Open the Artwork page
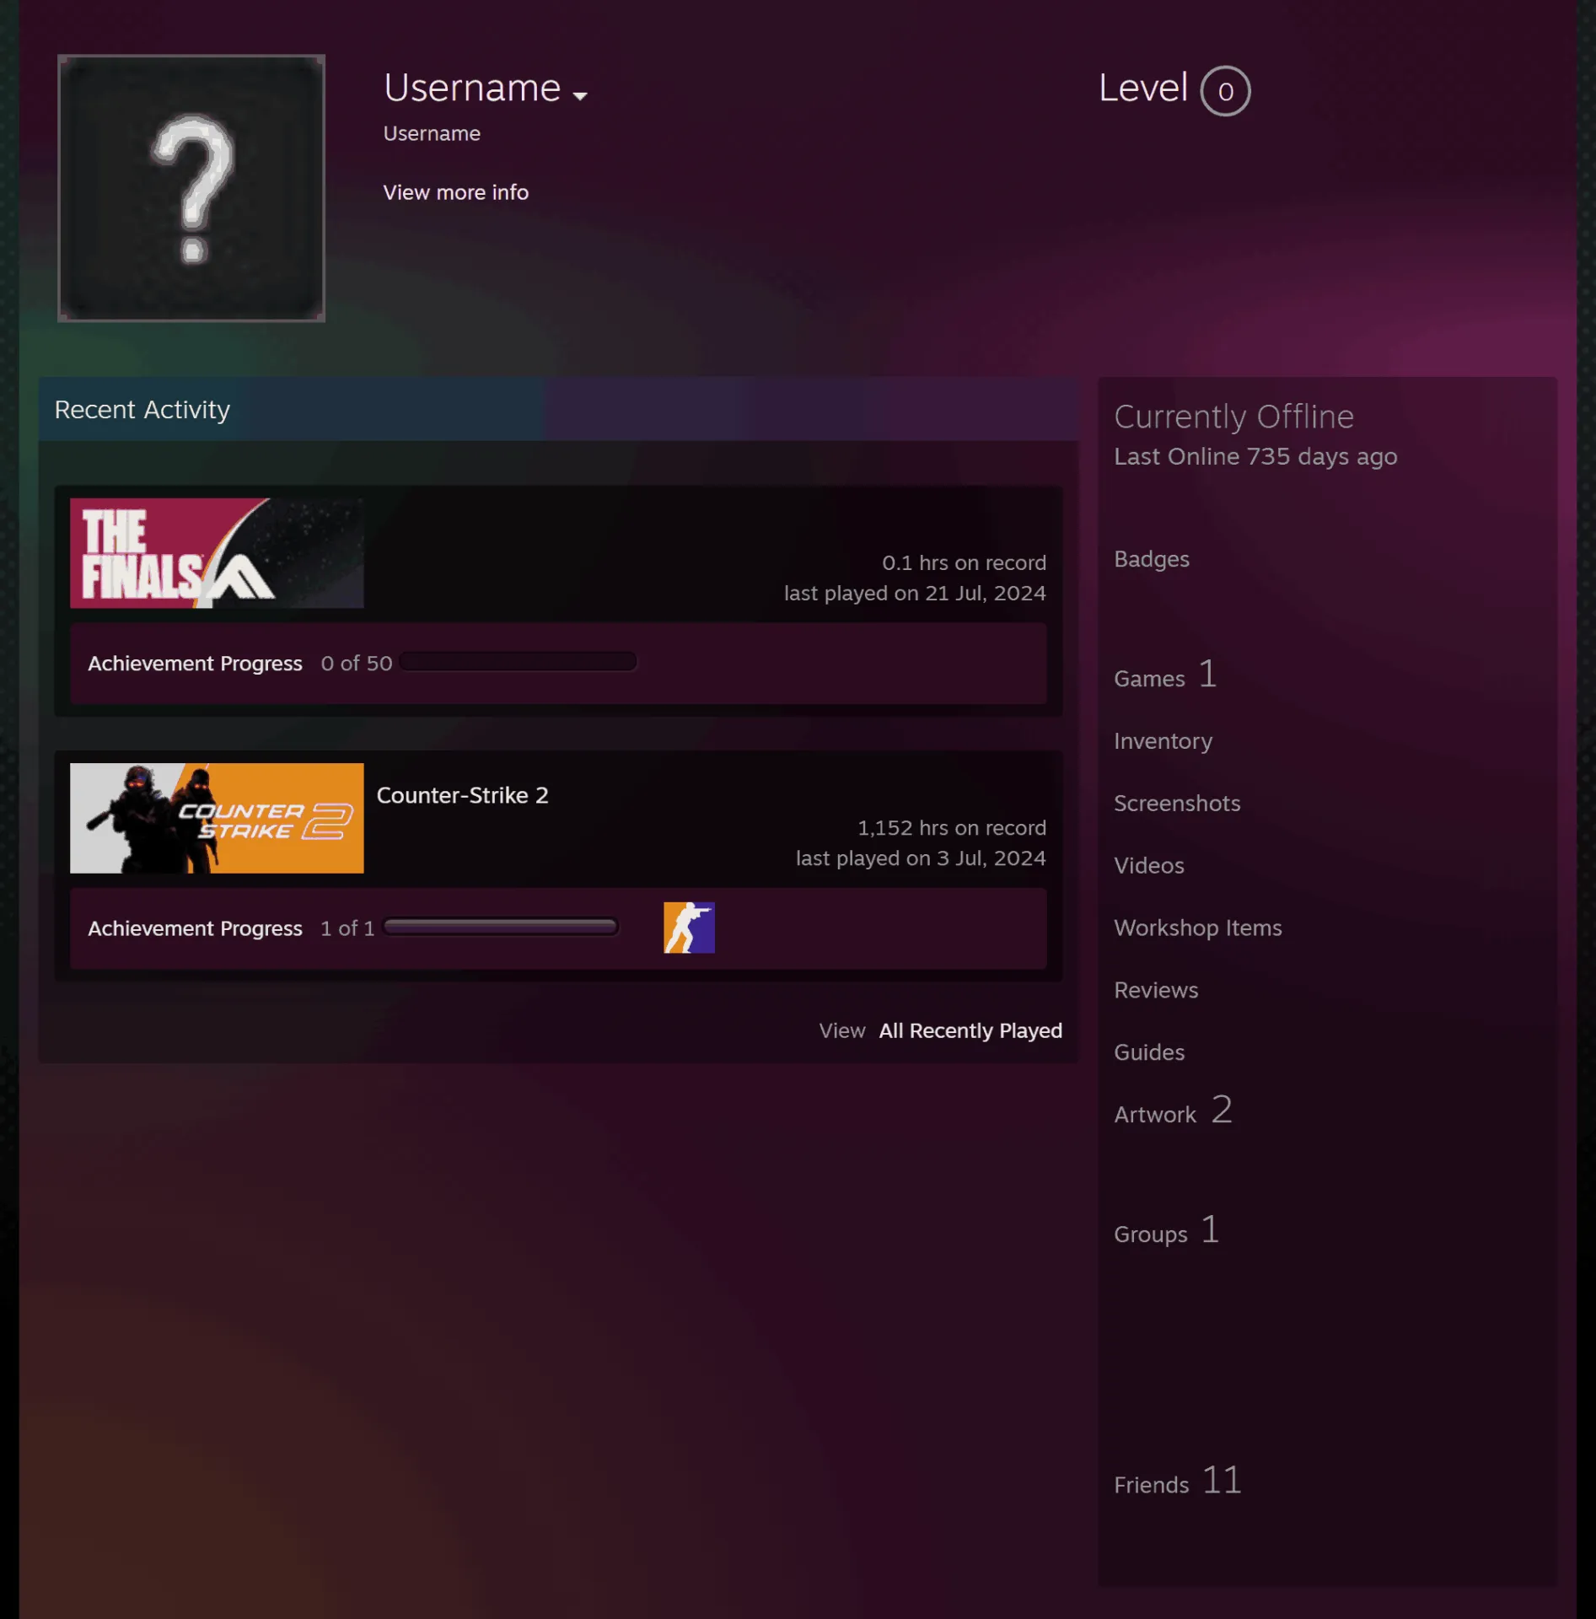The image size is (1596, 1619). (1173, 1111)
